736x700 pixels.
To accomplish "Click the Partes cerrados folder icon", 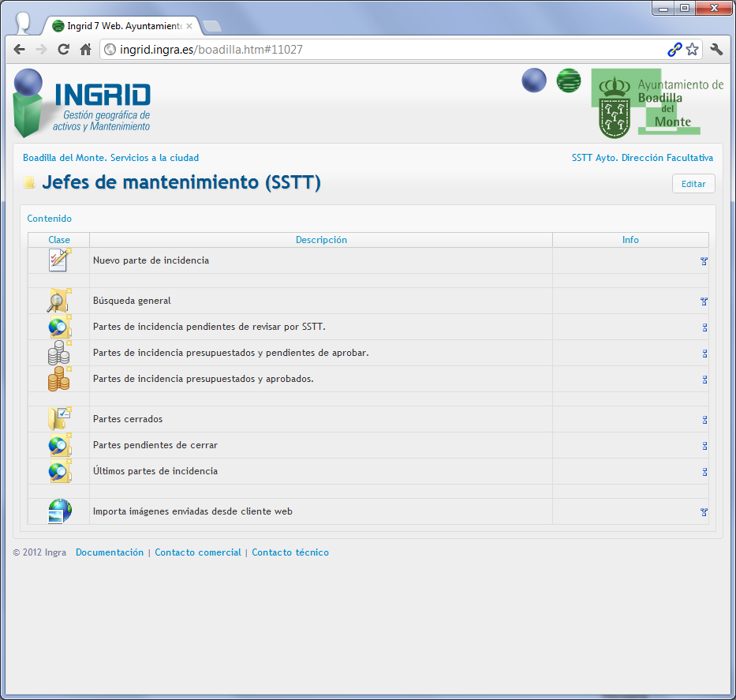I will [x=59, y=419].
